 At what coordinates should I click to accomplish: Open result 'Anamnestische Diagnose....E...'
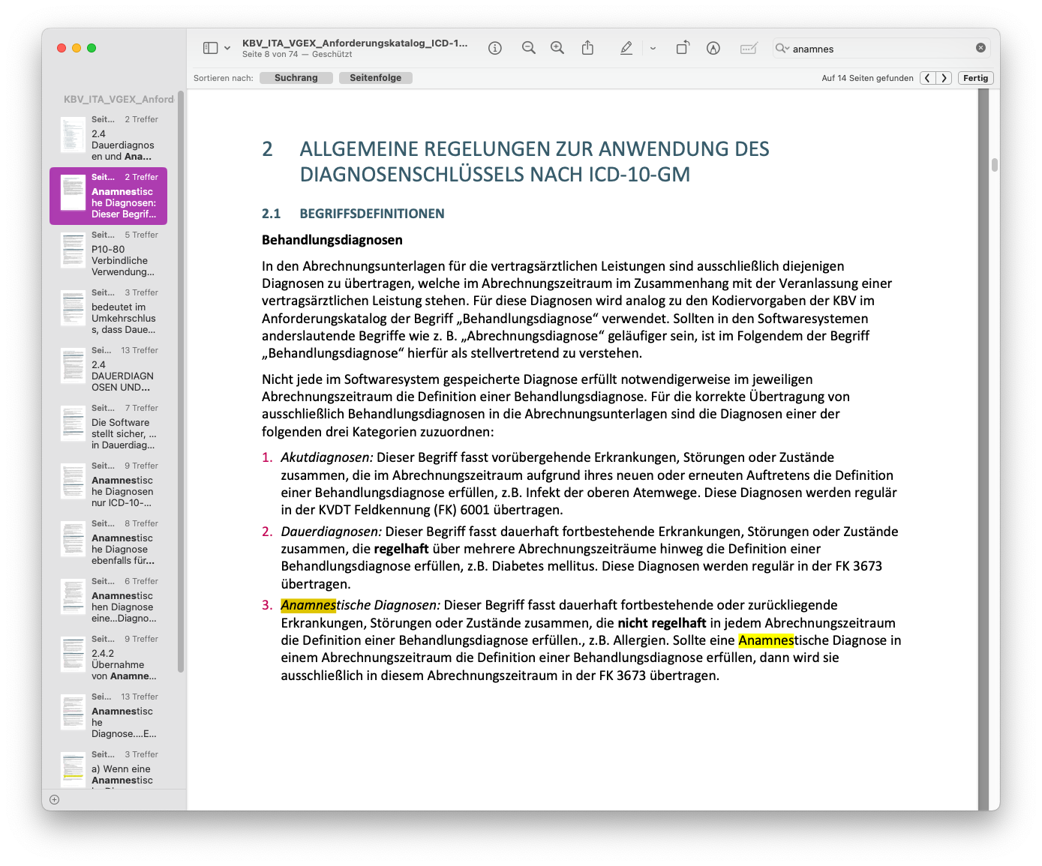[x=108, y=715]
